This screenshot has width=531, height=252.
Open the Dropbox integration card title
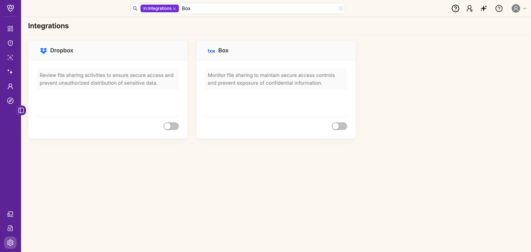(61, 51)
